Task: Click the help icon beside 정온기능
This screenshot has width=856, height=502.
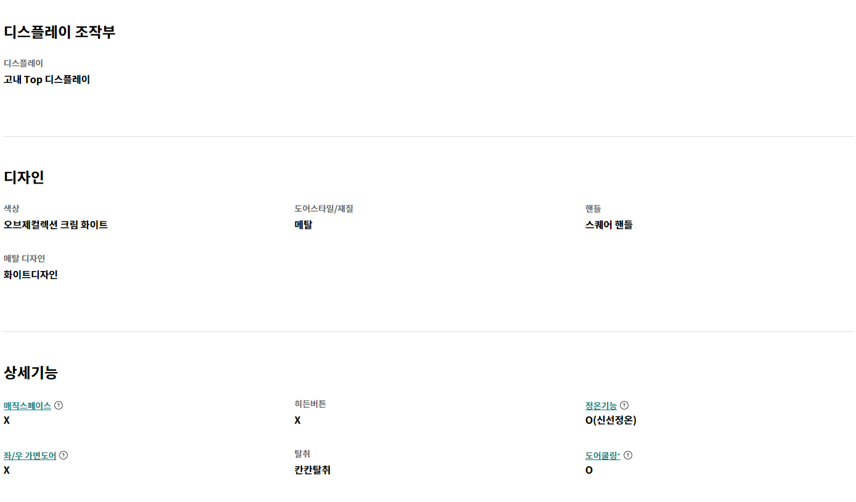Action: (x=624, y=405)
